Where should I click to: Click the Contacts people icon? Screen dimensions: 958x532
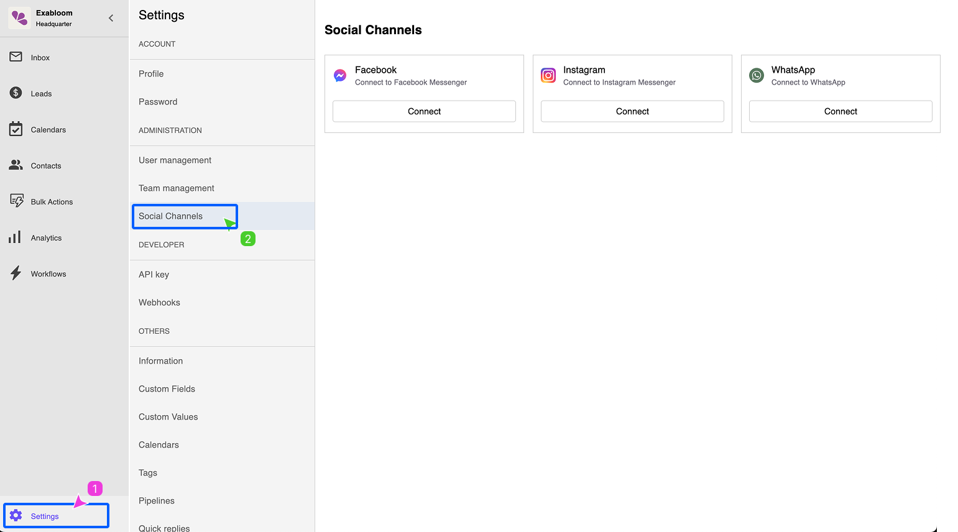pos(17,165)
